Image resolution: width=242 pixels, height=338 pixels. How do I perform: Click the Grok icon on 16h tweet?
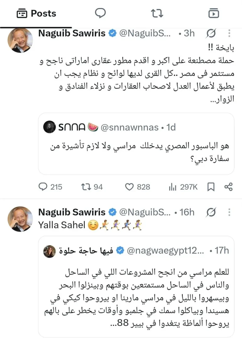[211, 212]
